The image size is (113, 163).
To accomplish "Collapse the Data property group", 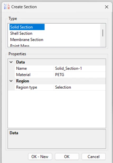I will 11,62.
